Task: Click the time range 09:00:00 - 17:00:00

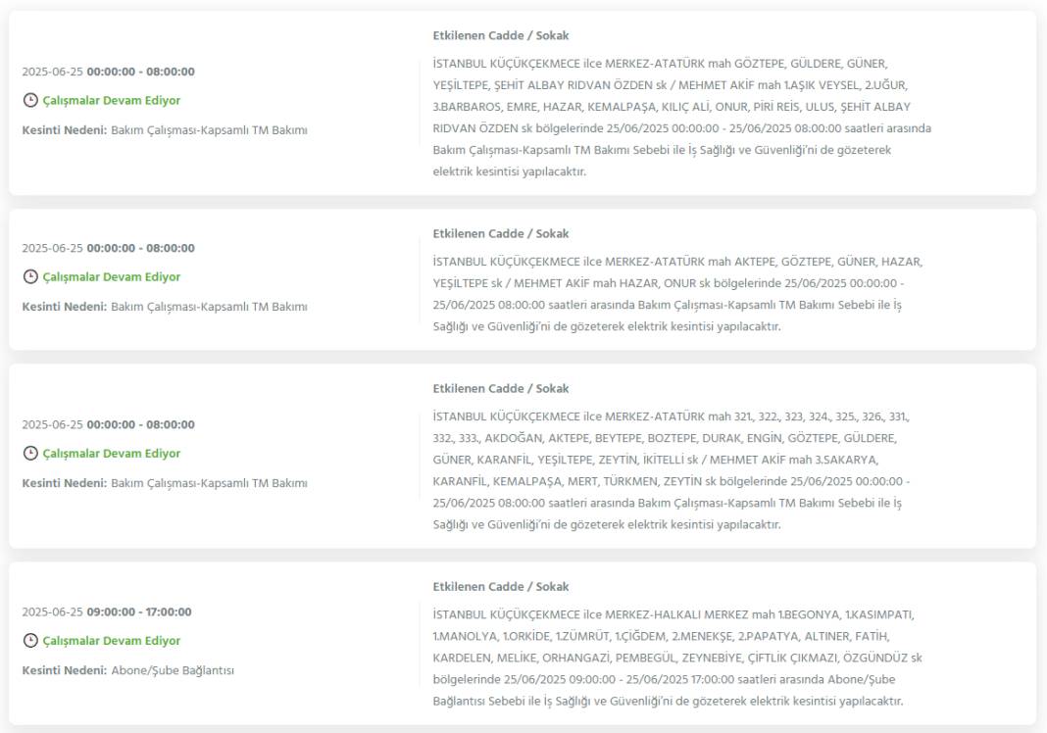Action: click(x=139, y=611)
